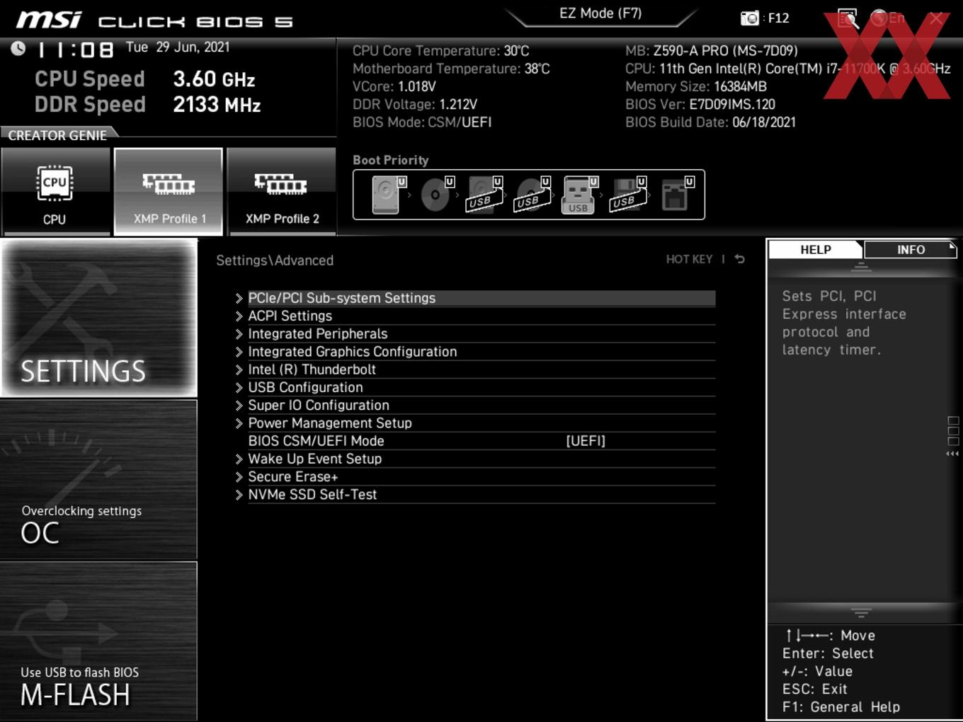Click the MSI Click BIOS 5 logo
This screenshot has width=963, height=722.
(x=154, y=20)
